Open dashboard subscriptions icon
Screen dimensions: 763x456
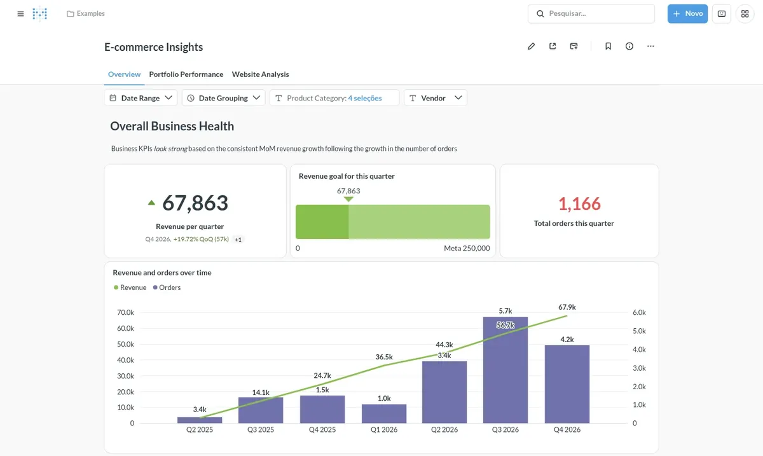pyautogui.click(x=574, y=46)
